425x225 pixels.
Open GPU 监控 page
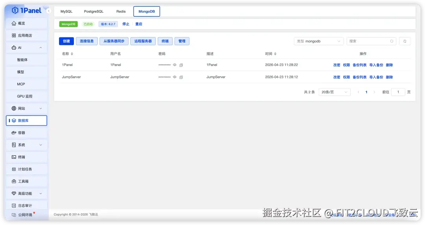point(27,96)
